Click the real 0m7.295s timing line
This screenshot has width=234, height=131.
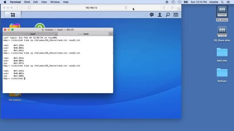coord(14,45)
